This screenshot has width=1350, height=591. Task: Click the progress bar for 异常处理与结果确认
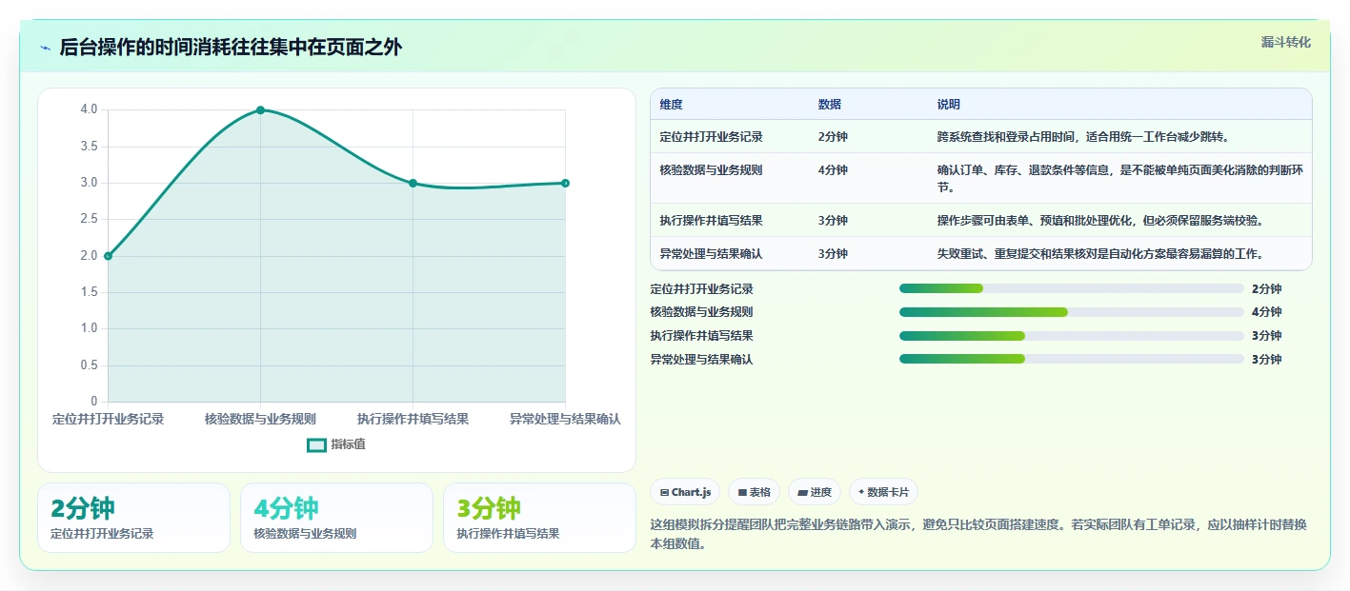click(1072, 359)
